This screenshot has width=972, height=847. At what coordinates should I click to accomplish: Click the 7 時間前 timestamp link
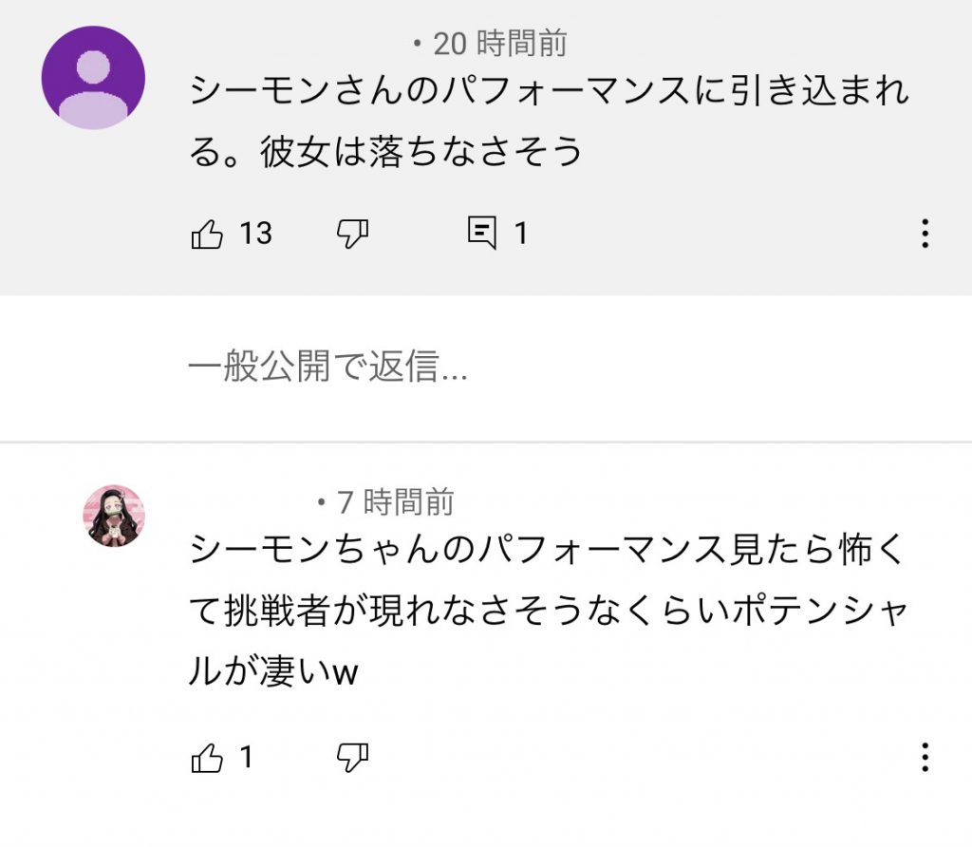[396, 501]
